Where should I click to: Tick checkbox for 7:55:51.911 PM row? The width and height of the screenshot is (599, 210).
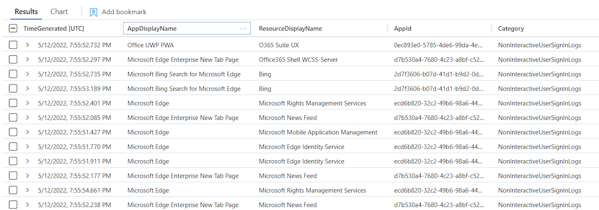tap(13, 161)
